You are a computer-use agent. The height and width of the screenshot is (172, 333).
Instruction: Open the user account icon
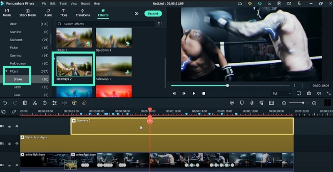pos(269,4)
